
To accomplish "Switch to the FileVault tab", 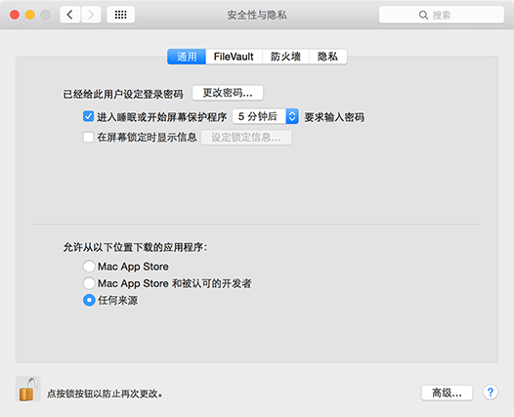I will tap(234, 57).
